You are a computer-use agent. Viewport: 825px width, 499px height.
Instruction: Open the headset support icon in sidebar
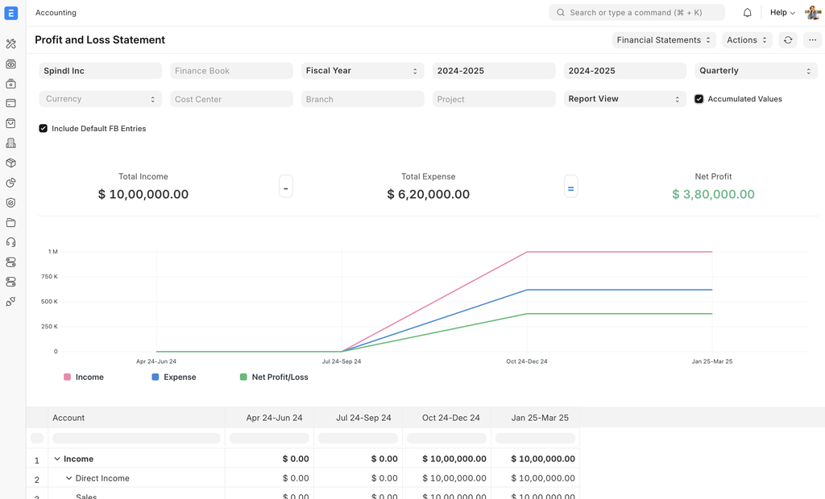[10, 241]
